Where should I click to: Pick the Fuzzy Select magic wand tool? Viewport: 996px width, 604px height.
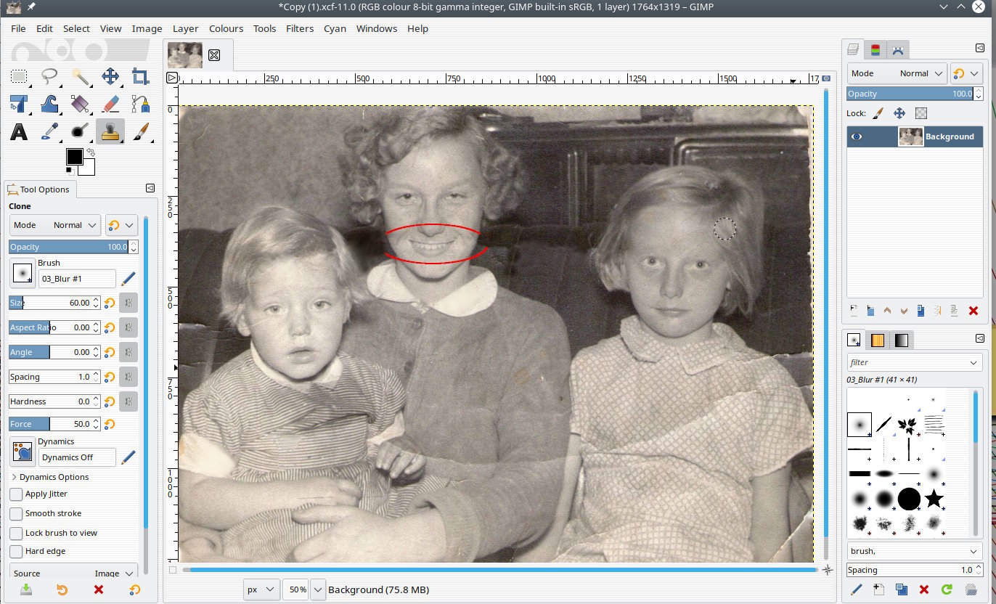(80, 76)
